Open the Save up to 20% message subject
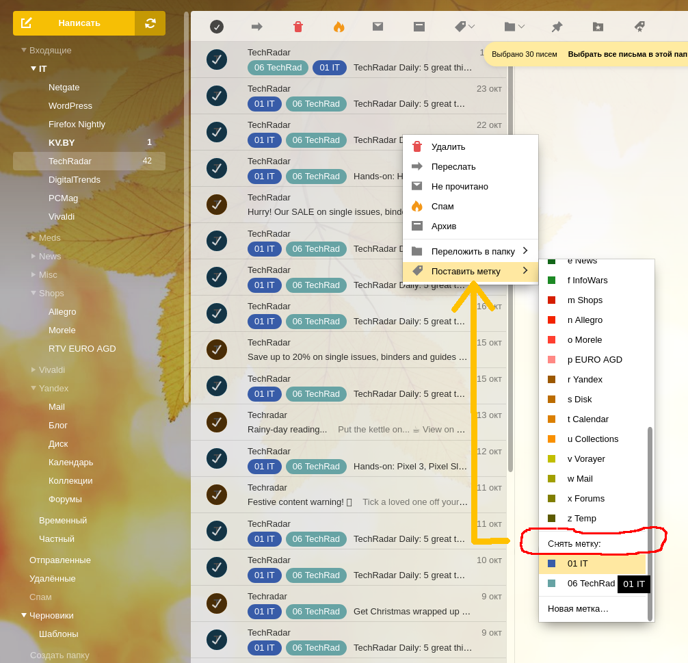This screenshot has width=688, height=663. [x=357, y=357]
